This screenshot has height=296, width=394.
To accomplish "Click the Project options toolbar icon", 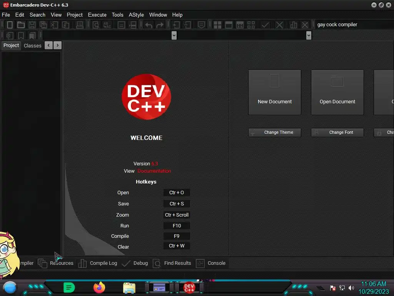I will pyautogui.click(x=201, y=25).
